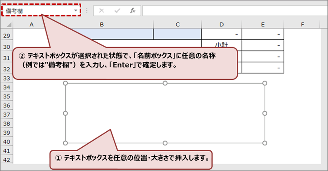The image size is (328, 171).
Task: Expand the Name Box dropdown arrow
Action: pyautogui.click(x=76, y=11)
